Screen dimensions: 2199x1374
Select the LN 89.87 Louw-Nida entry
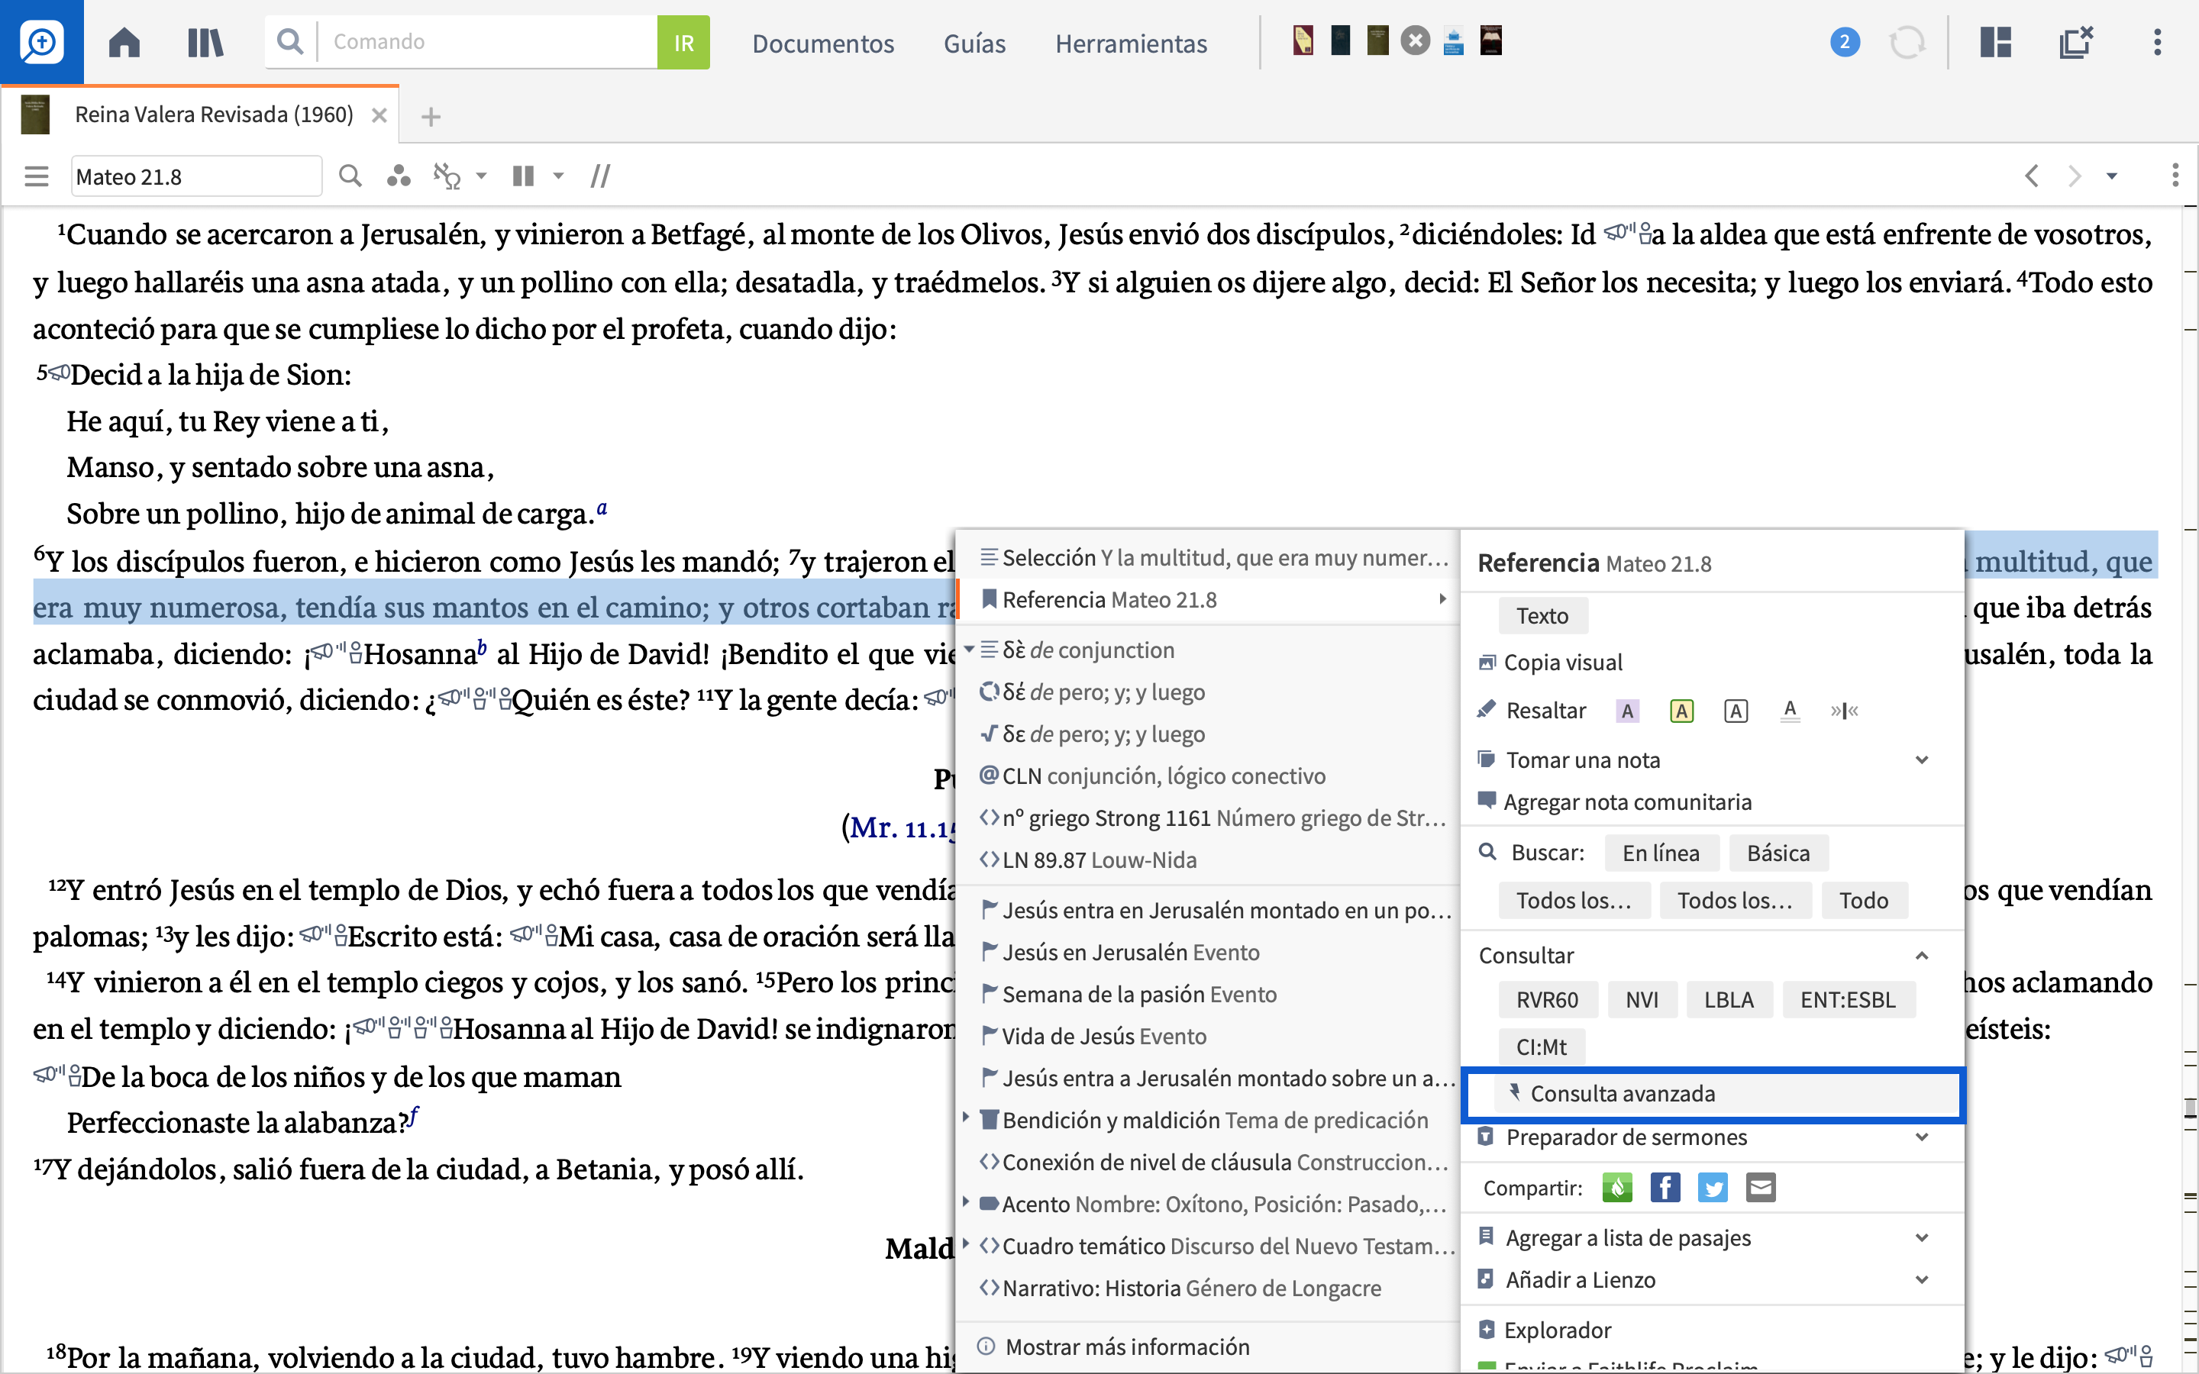click(x=1209, y=860)
